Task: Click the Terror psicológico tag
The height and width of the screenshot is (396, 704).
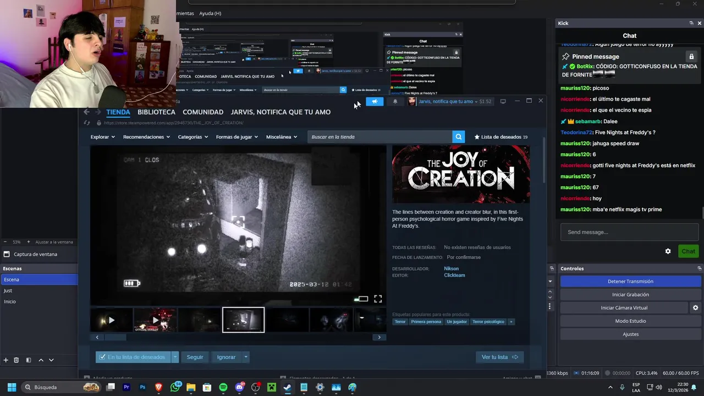Action: click(488, 322)
